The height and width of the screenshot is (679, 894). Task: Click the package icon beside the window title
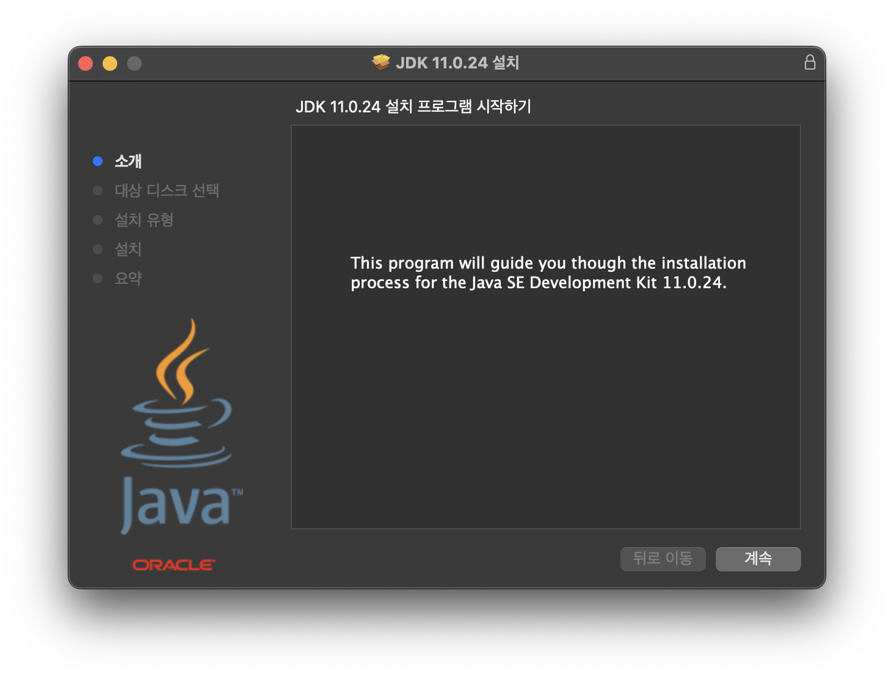(381, 62)
